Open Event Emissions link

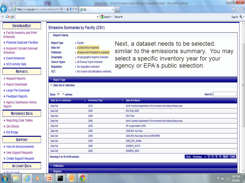16,58
